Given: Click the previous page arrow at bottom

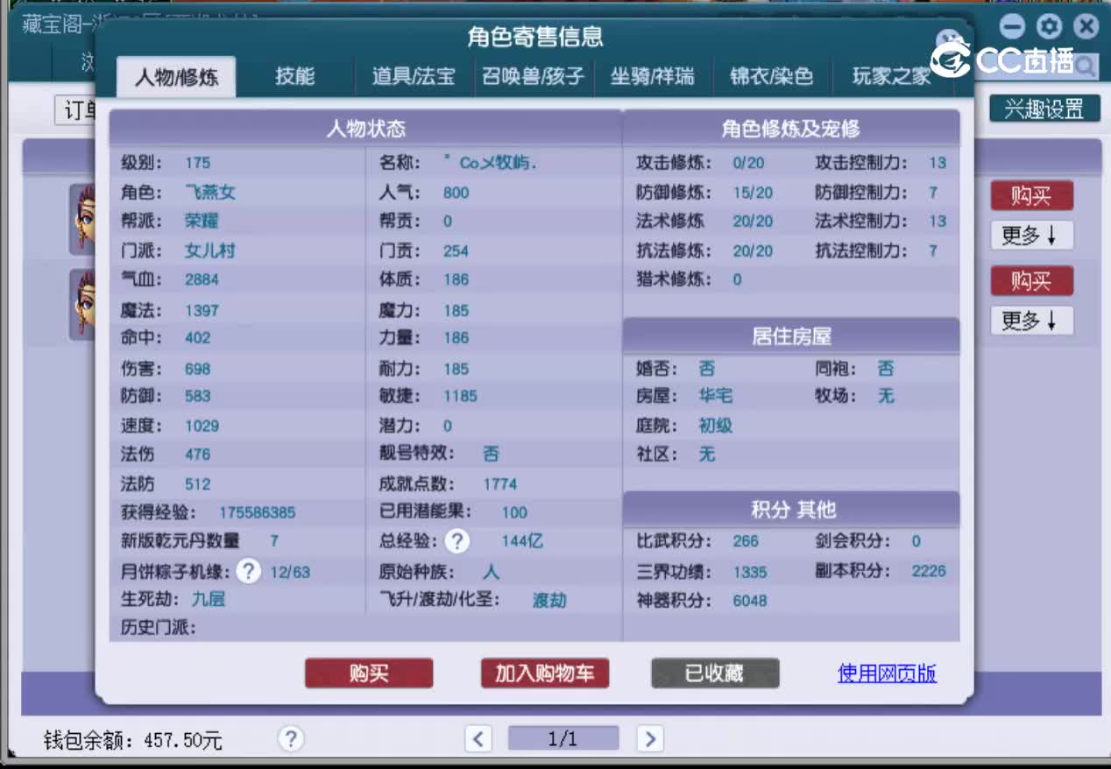Looking at the screenshot, I should (478, 738).
